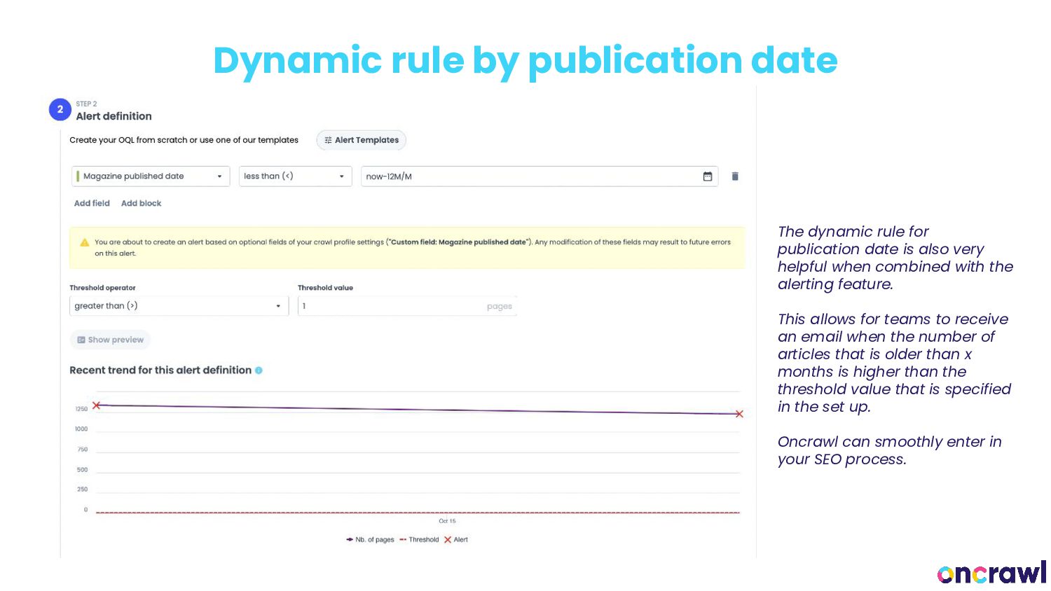
Task: Toggle the Alert legend series
Action: pyautogui.click(x=456, y=540)
